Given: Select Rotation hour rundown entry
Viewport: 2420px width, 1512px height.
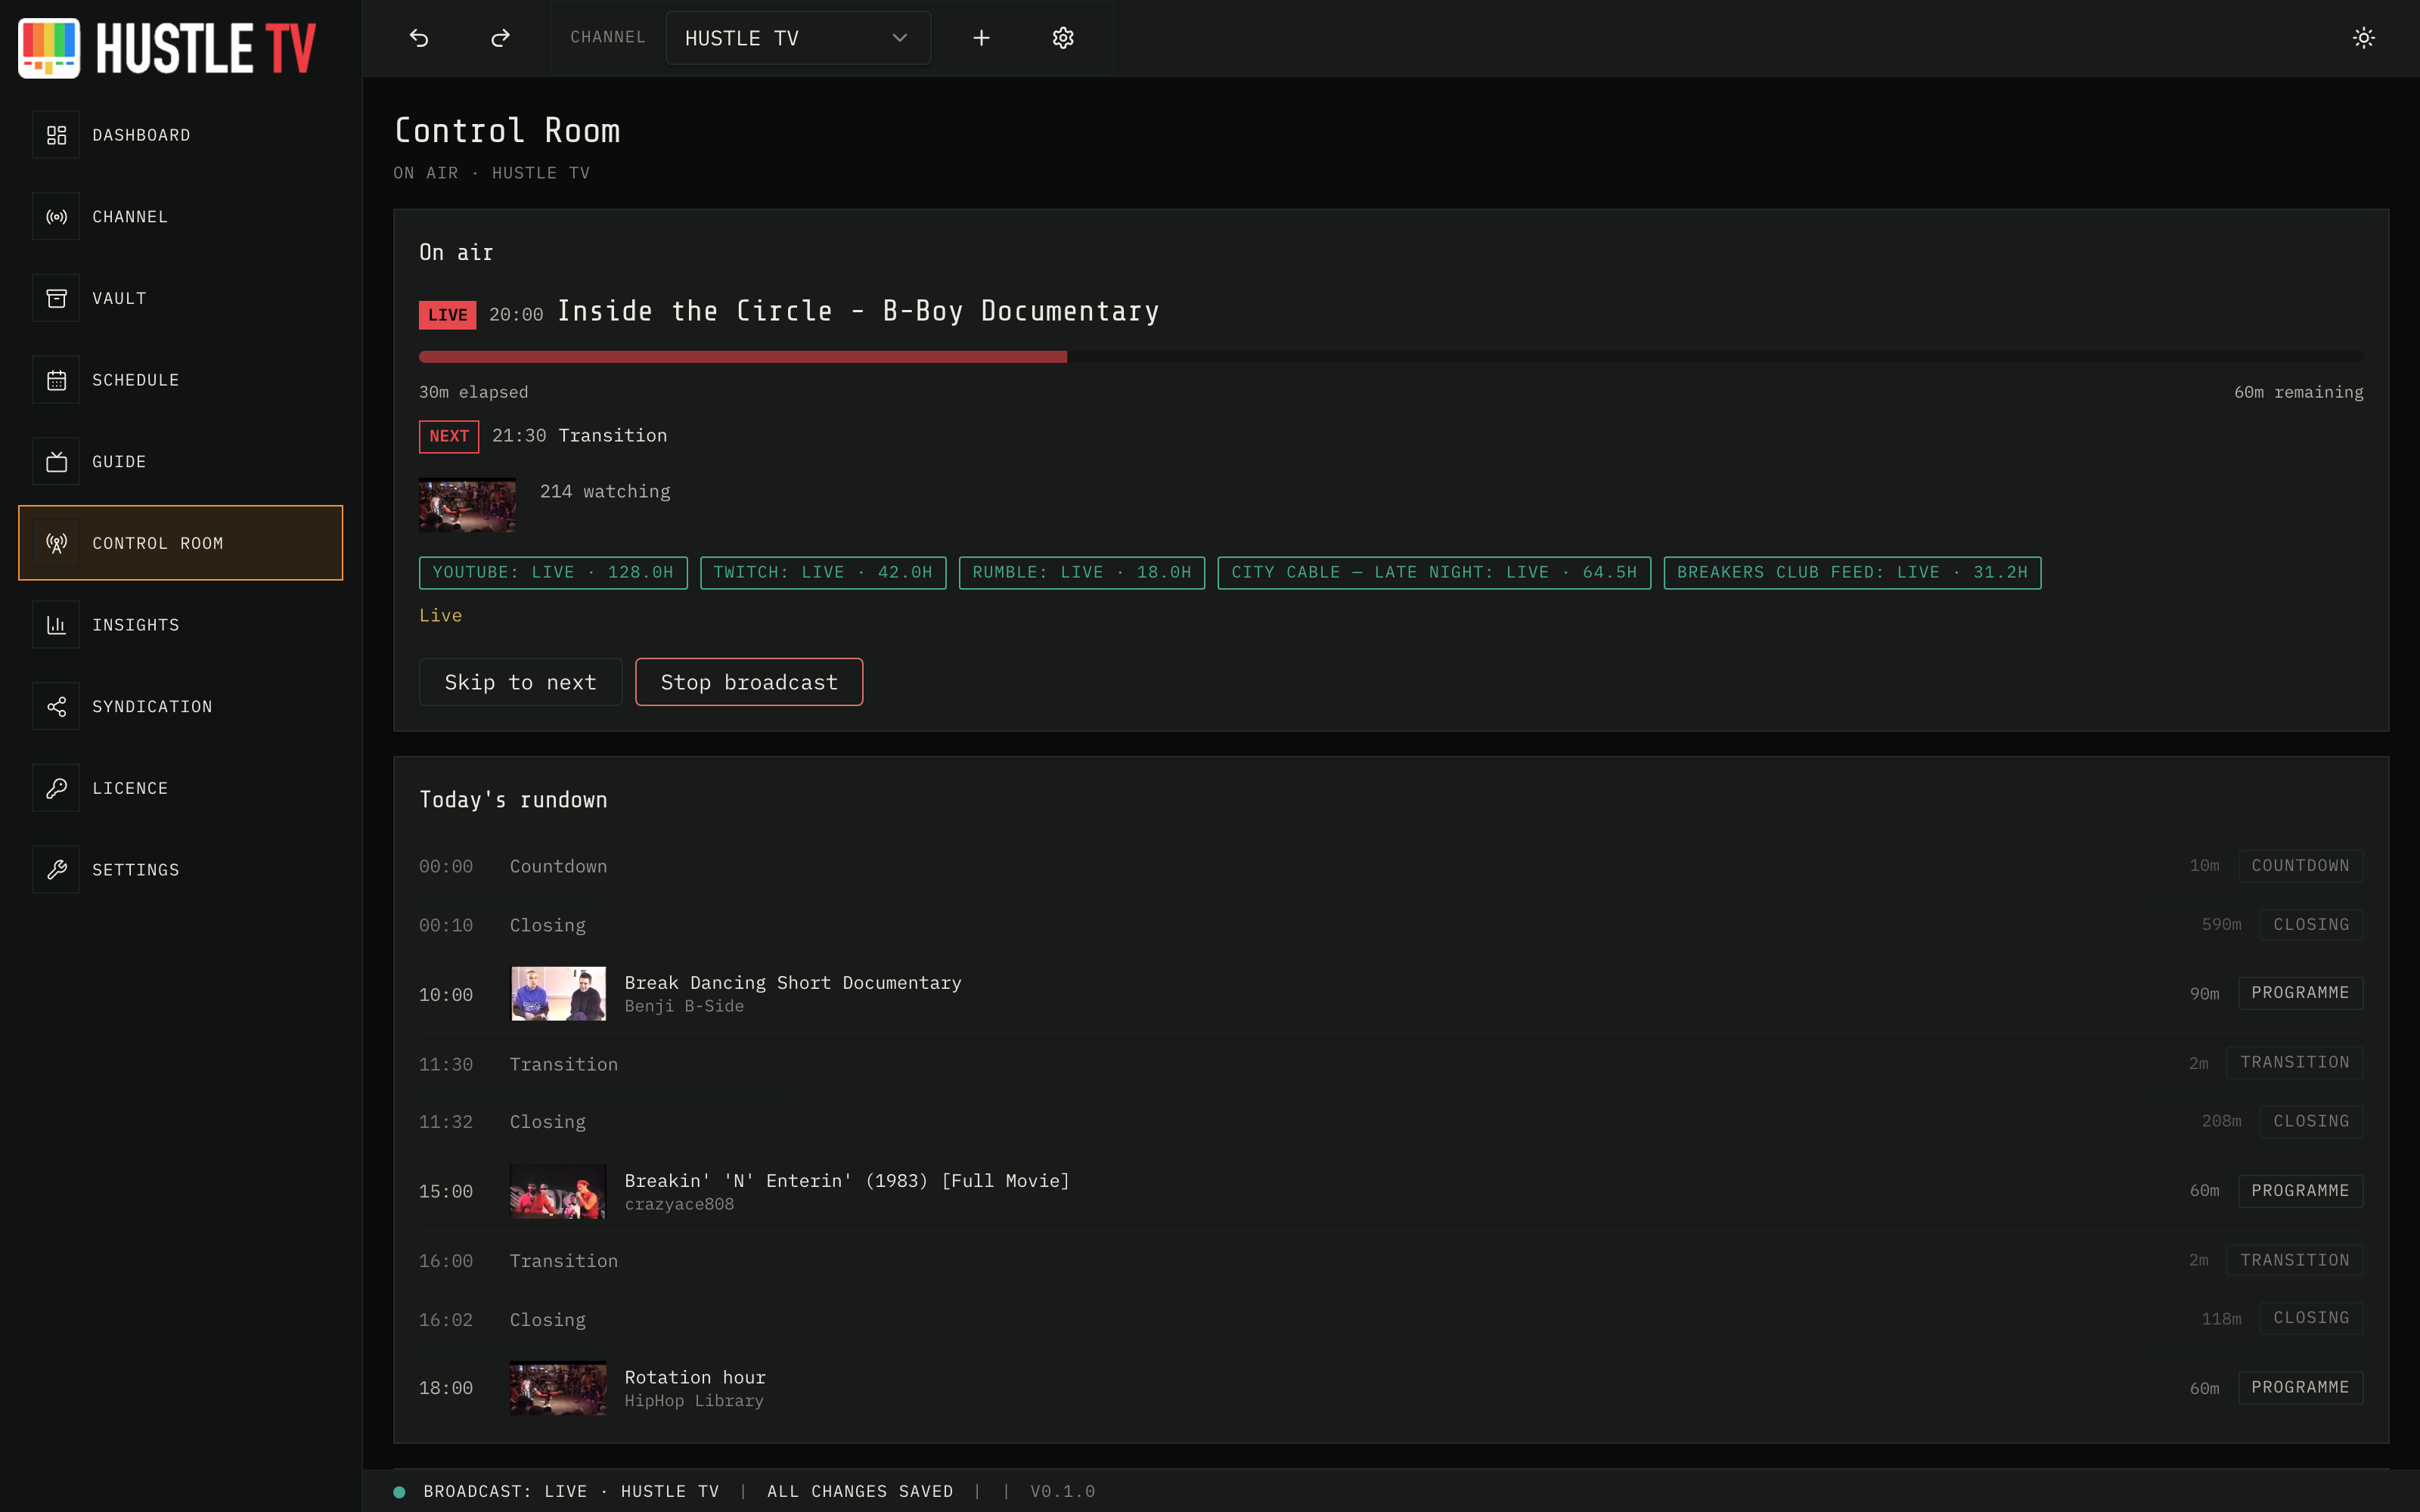Looking at the screenshot, I should (1391, 1388).
